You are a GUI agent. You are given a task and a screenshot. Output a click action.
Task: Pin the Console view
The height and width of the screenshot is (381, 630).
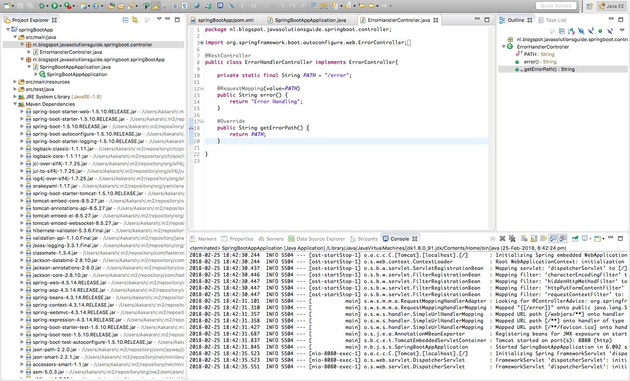[x=575, y=238]
